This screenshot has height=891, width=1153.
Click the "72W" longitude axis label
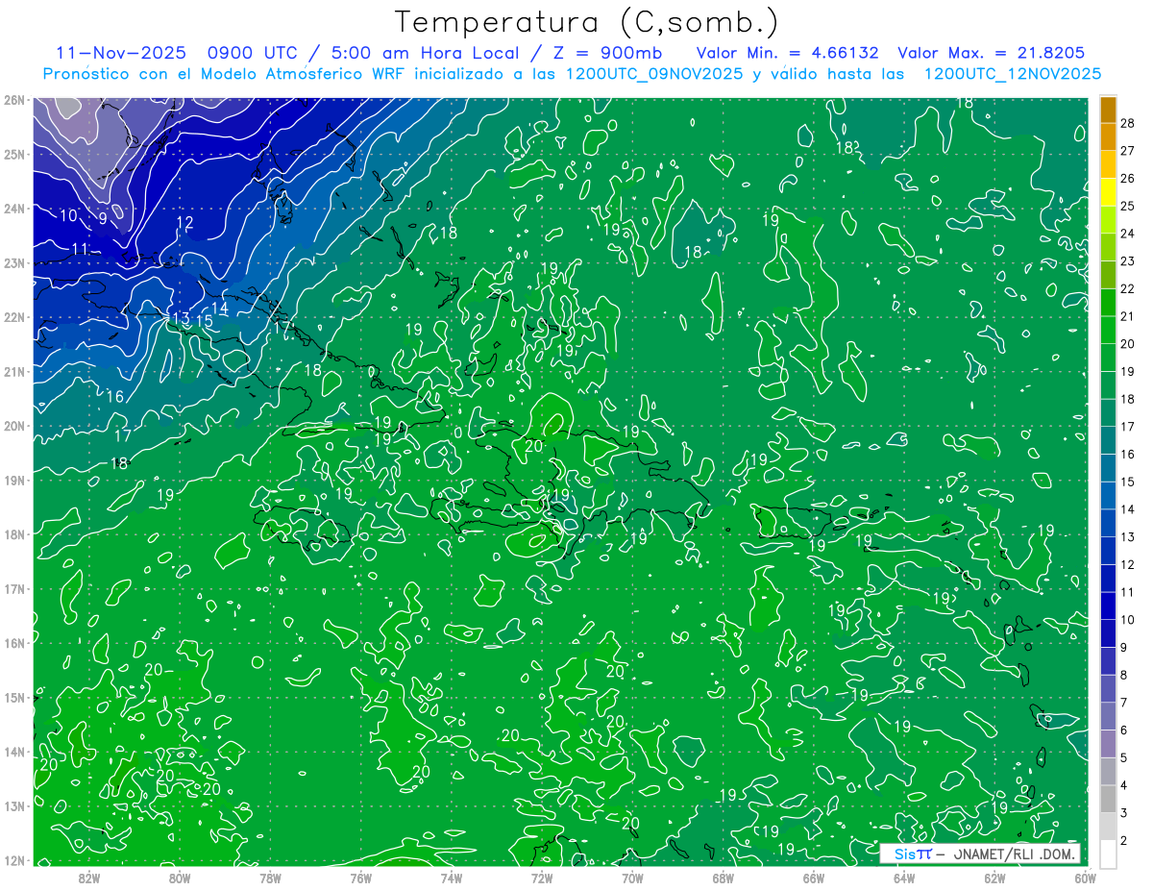coord(542,878)
